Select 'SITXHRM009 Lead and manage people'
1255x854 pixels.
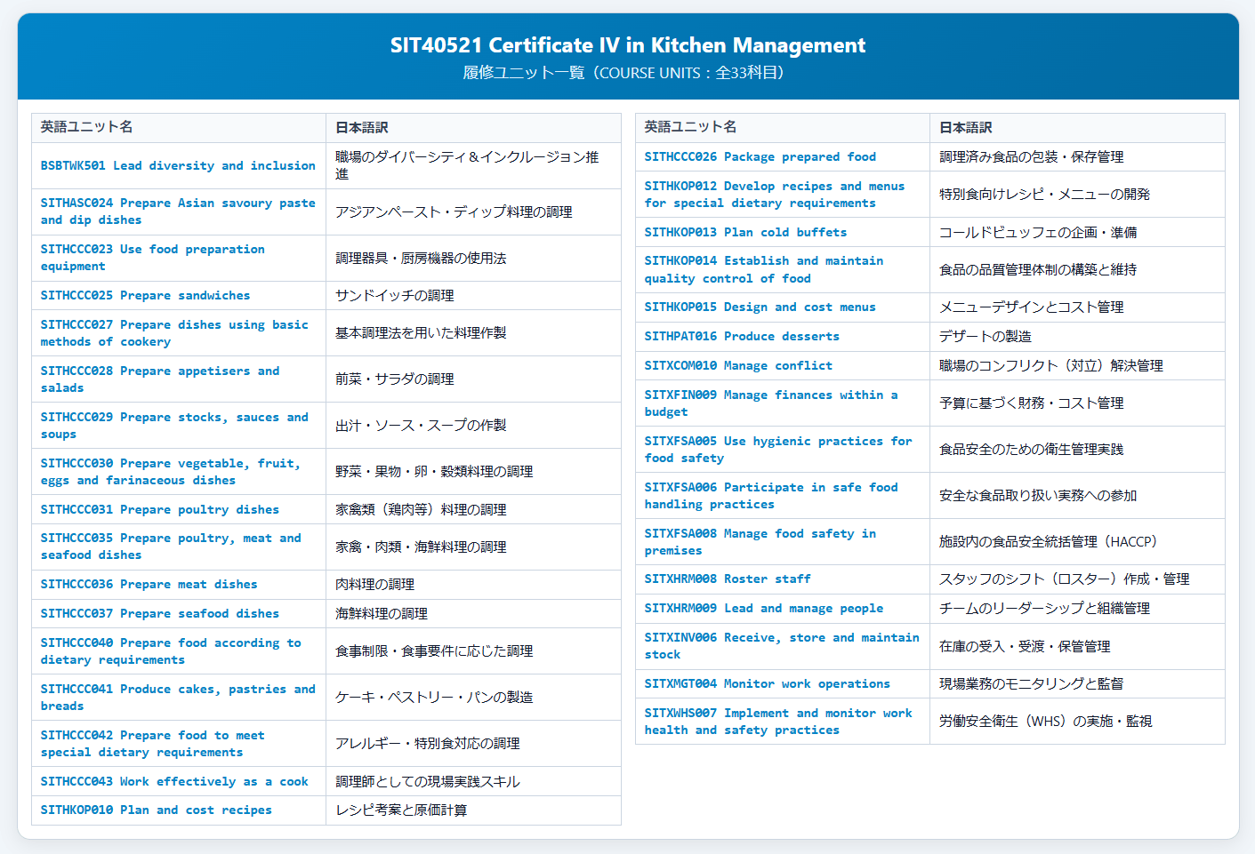coord(764,608)
